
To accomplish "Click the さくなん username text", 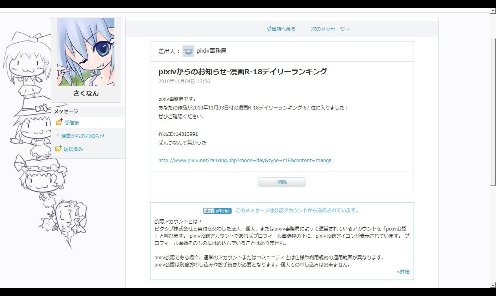I will click(x=86, y=93).
